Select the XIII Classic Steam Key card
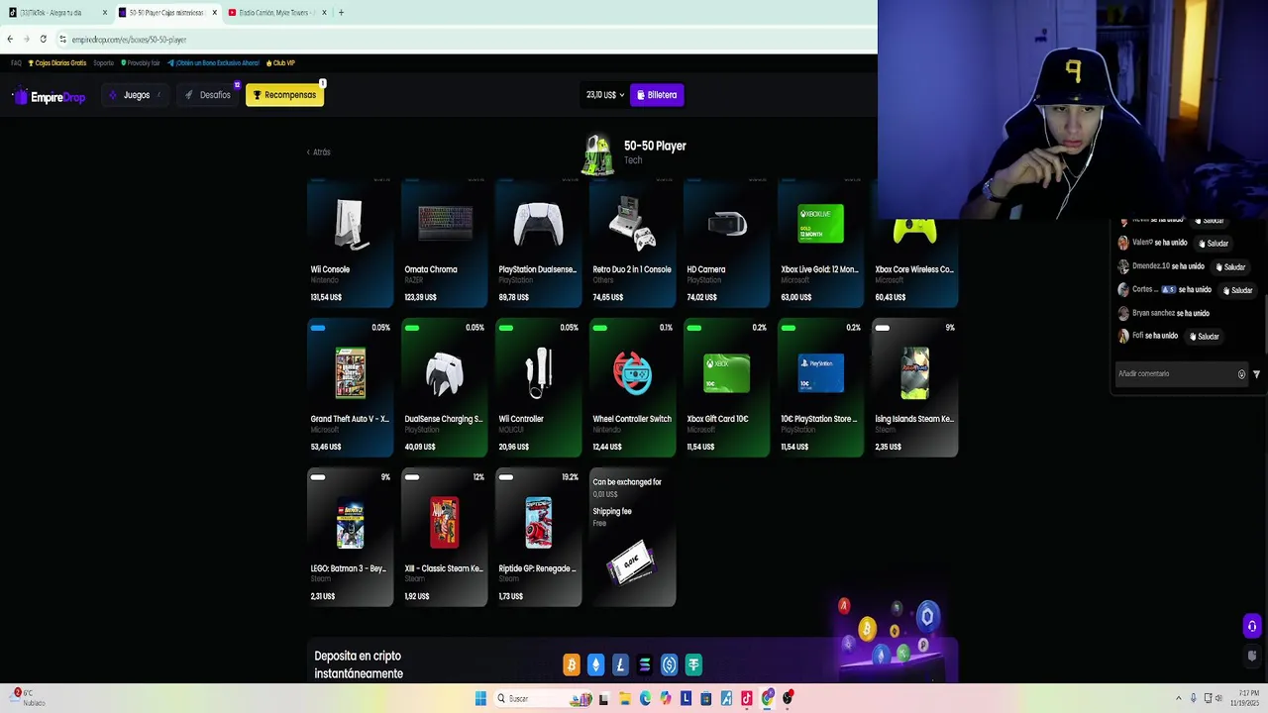The image size is (1268, 713). click(444, 537)
